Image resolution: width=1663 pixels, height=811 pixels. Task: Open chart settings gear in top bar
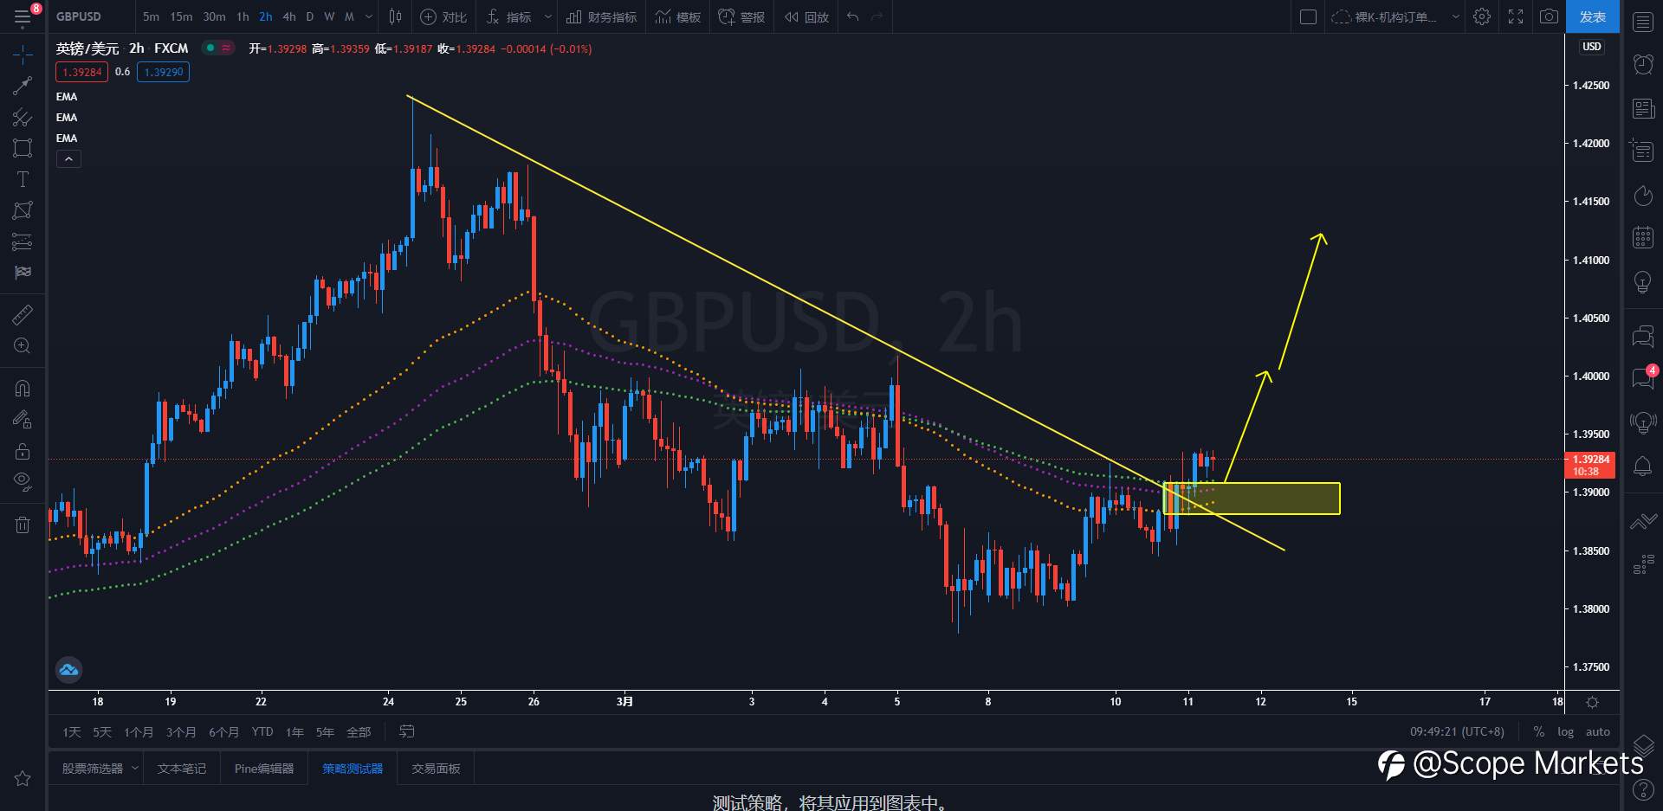click(1482, 16)
